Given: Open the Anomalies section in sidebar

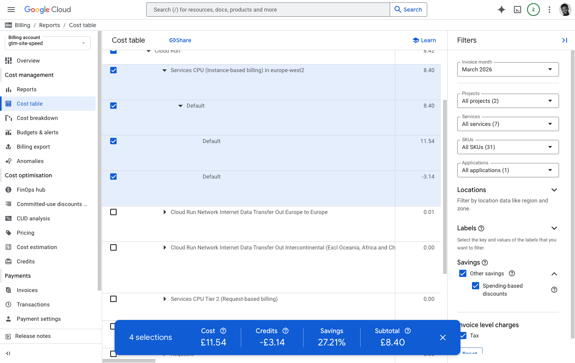Looking at the screenshot, I should click(30, 161).
